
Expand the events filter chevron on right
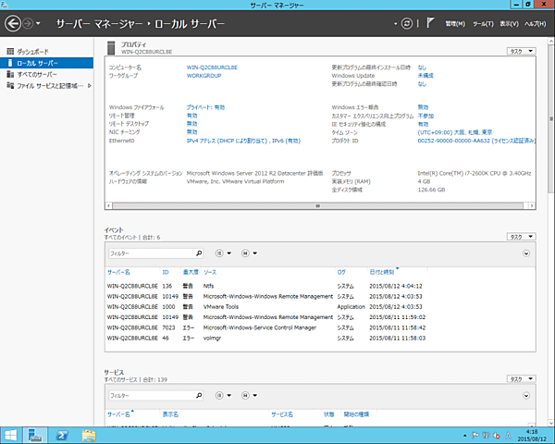click(x=526, y=253)
